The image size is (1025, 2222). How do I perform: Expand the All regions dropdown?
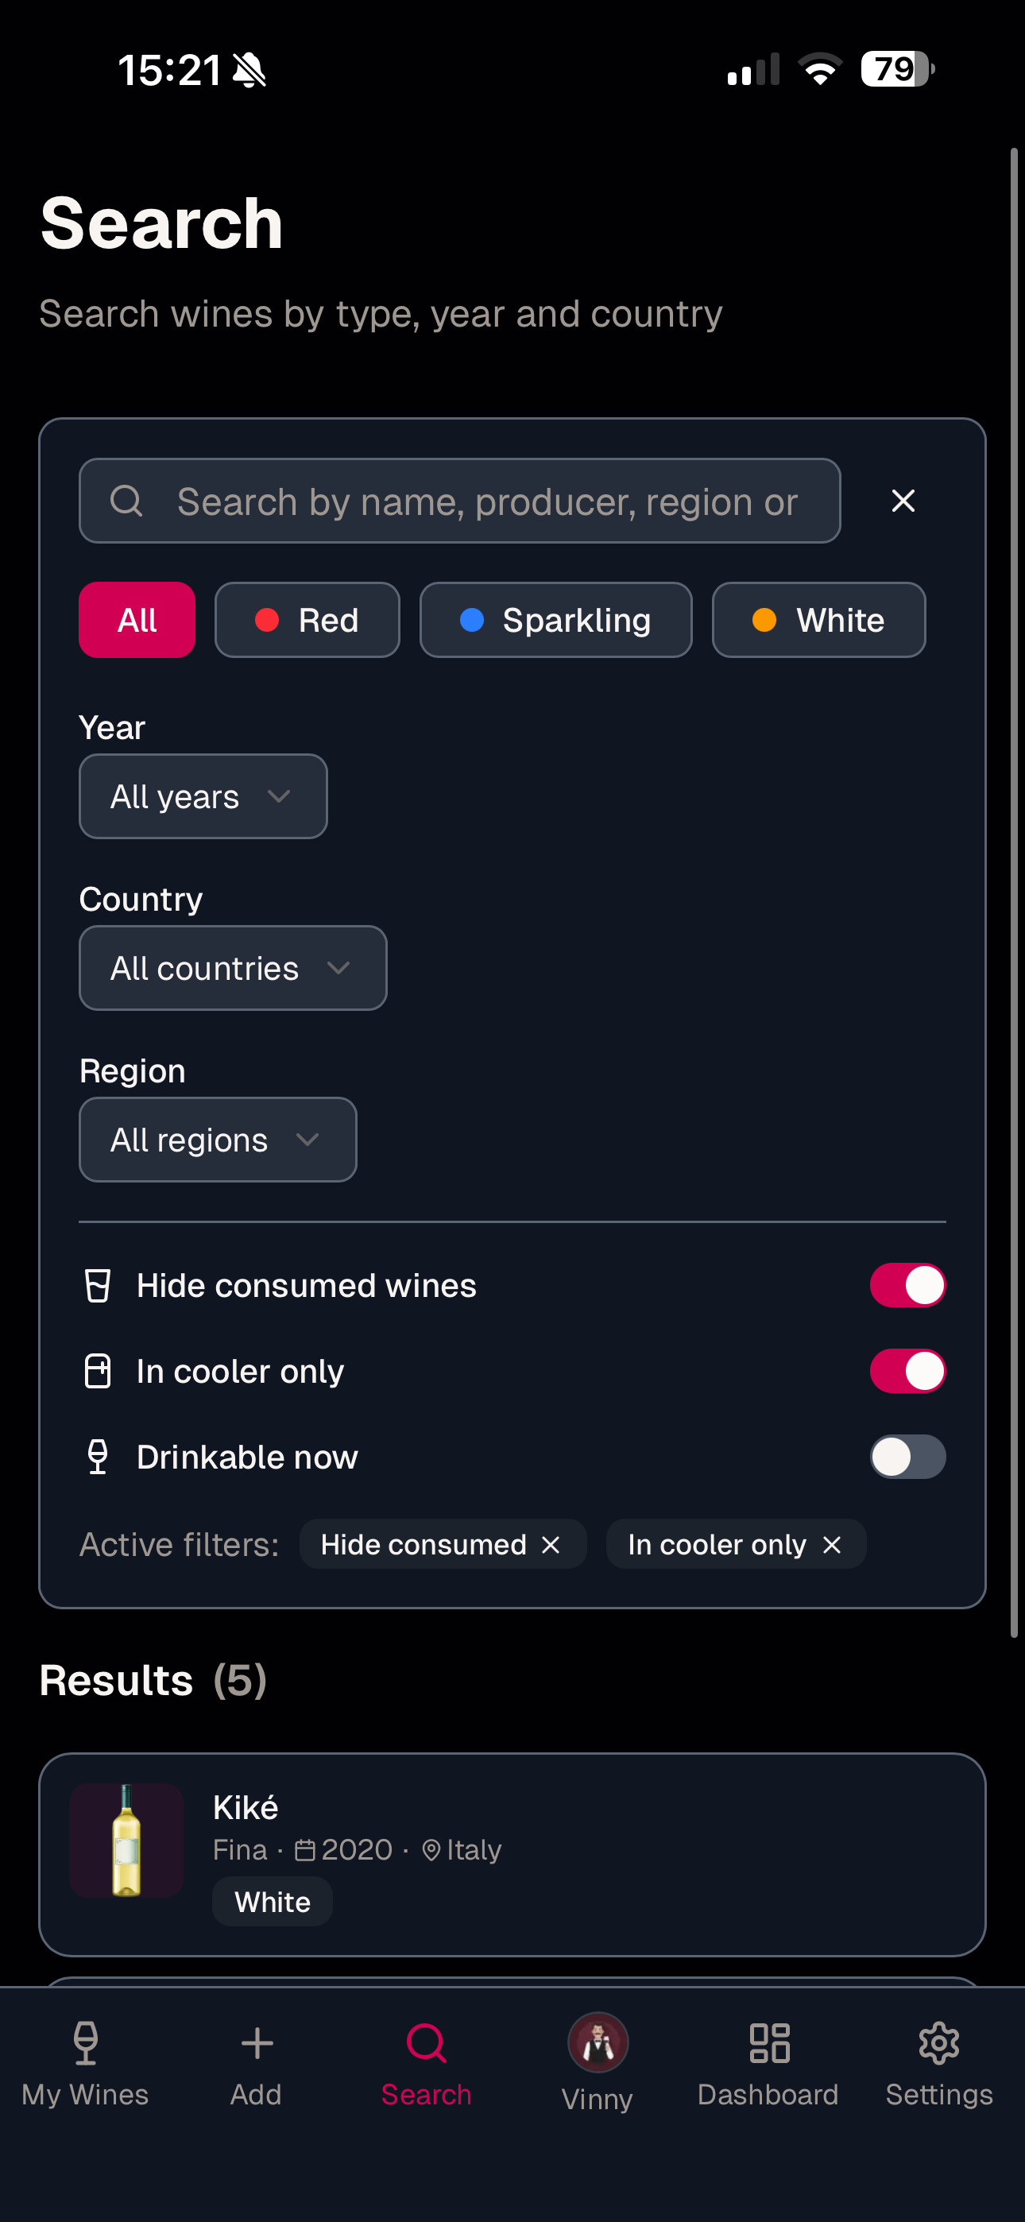tap(218, 1140)
